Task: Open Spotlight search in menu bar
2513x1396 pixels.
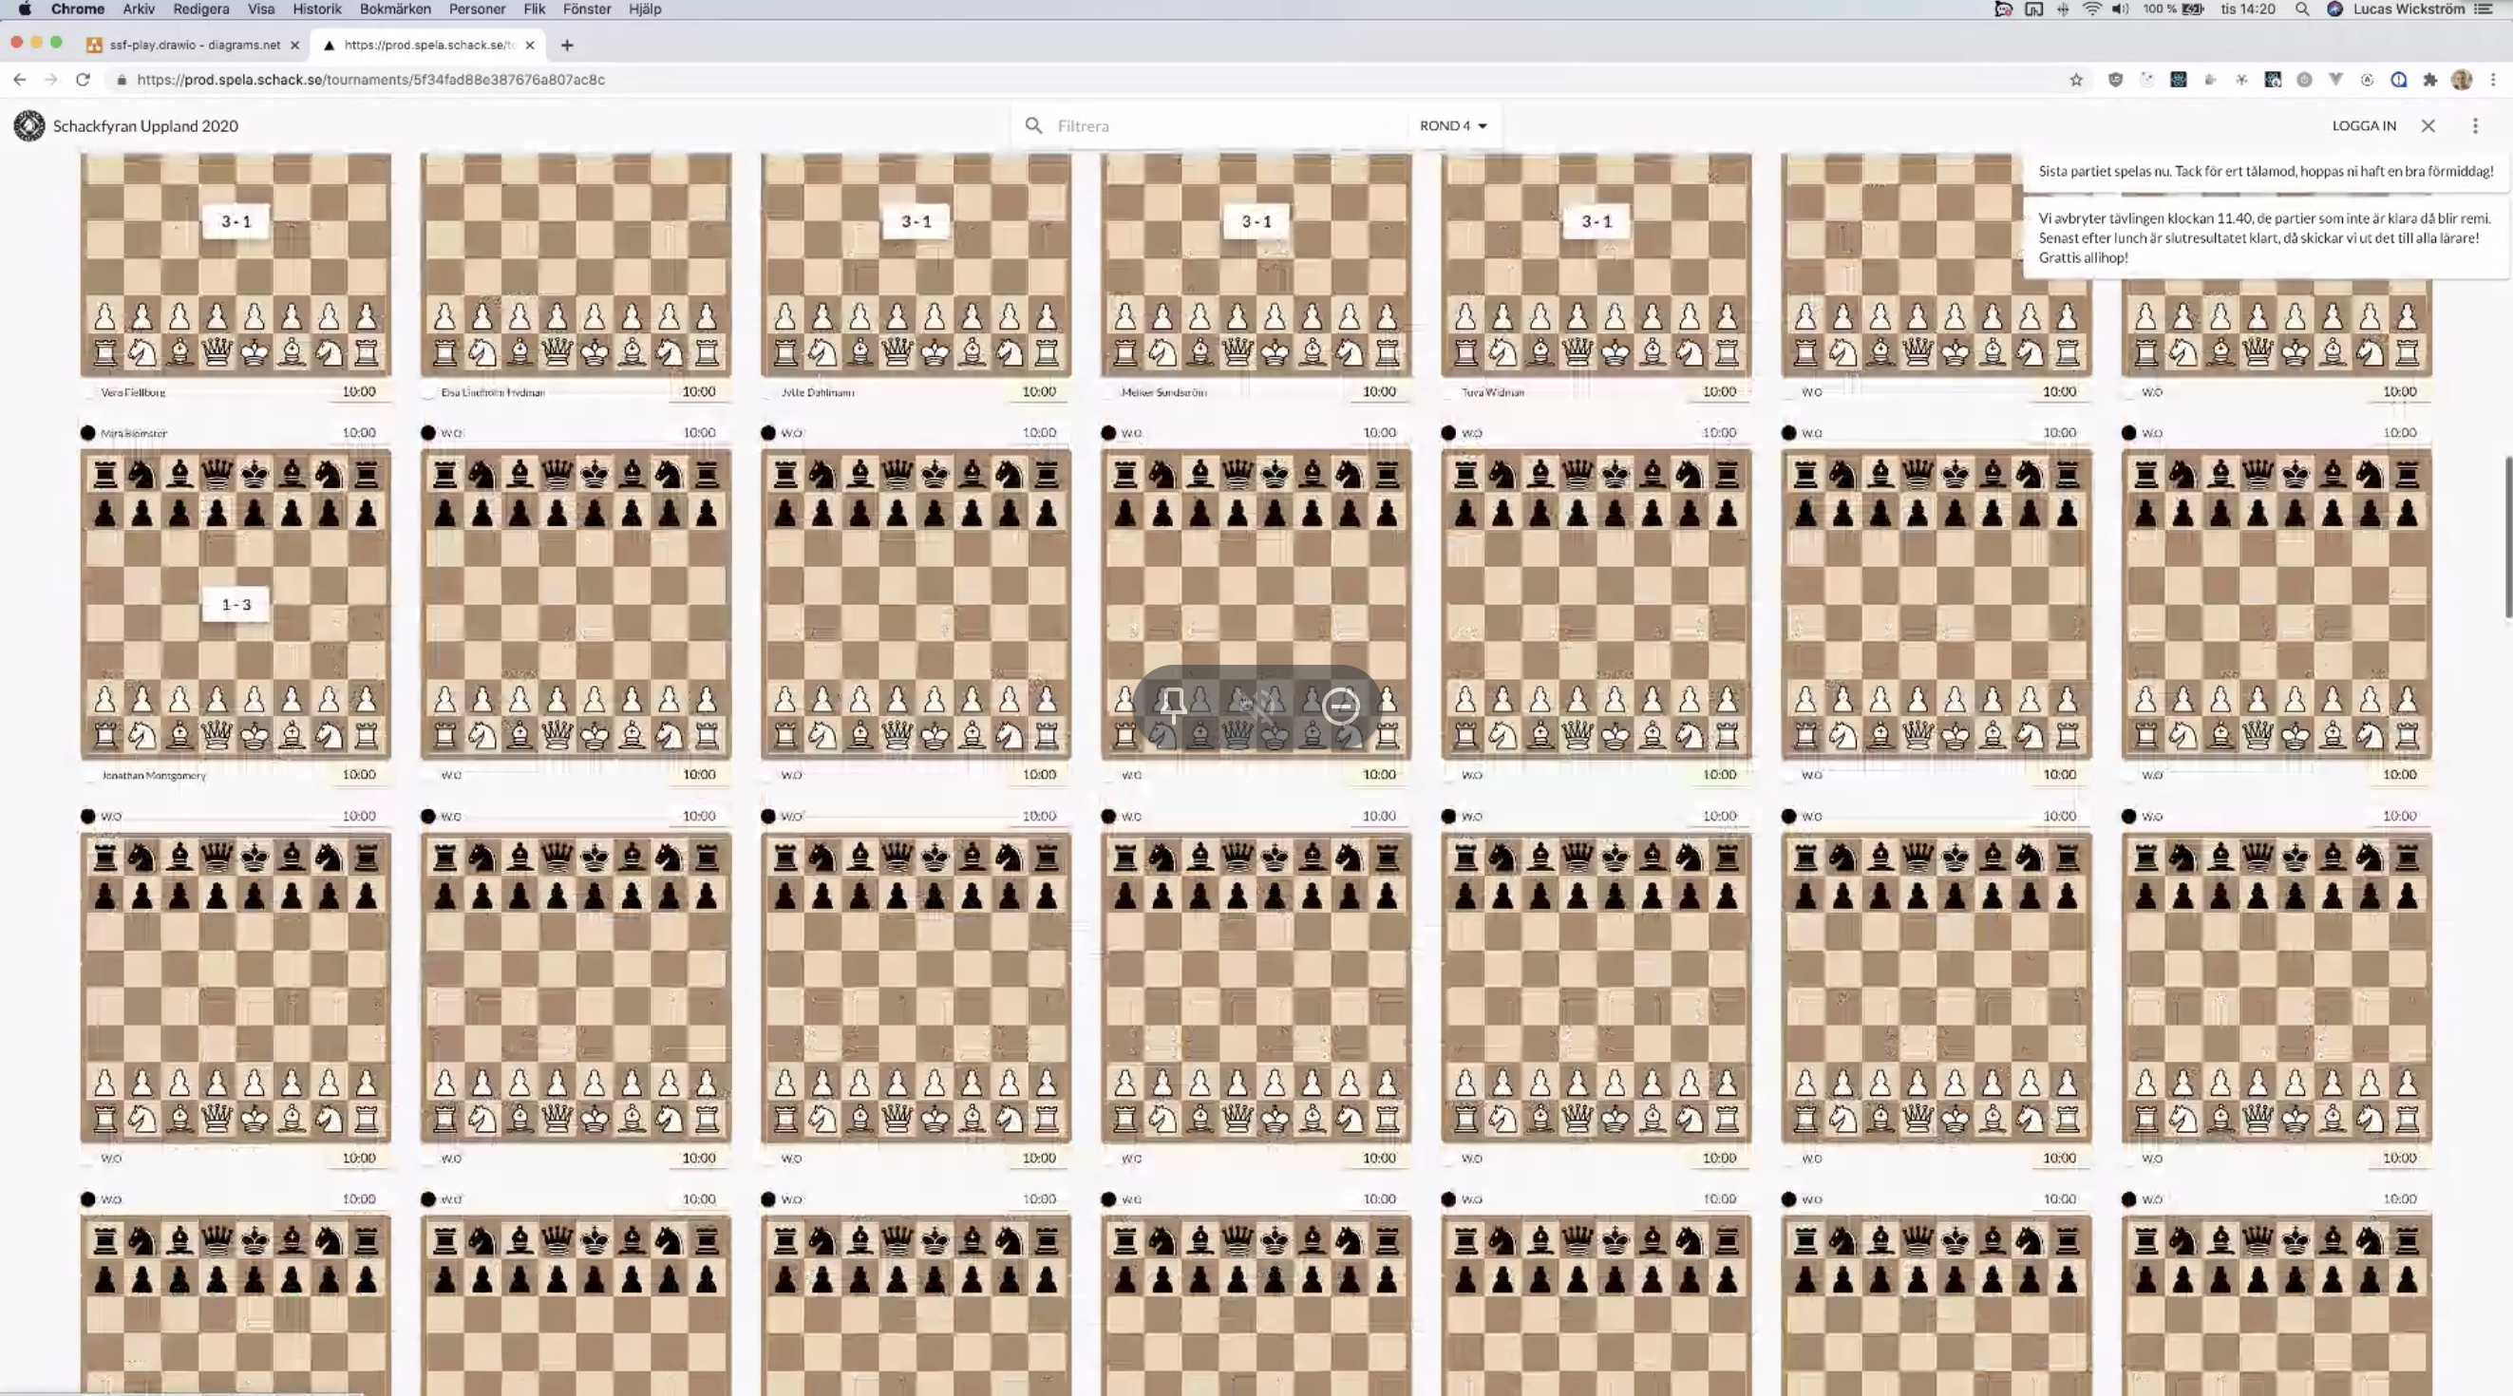Action: 2302,9
